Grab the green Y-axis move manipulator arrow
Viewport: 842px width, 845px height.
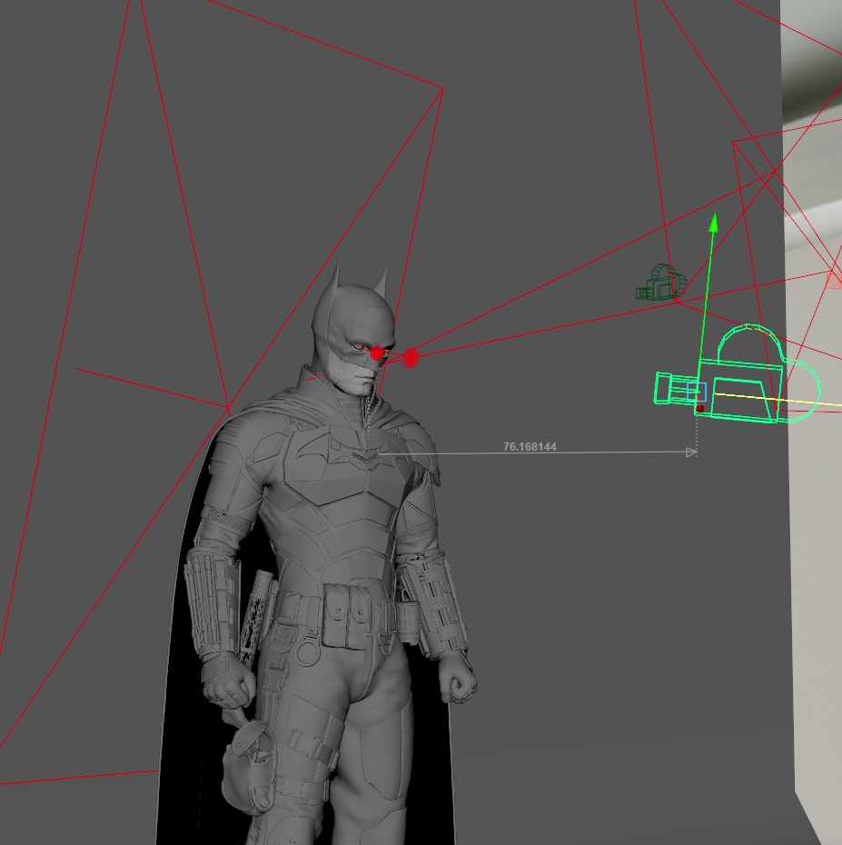point(714,223)
